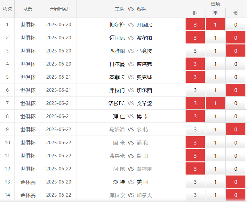Select loss option 0 for 本菲卡 VS 奥克城
The width and height of the screenshot is (247, 203).
click(x=235, y=77)
